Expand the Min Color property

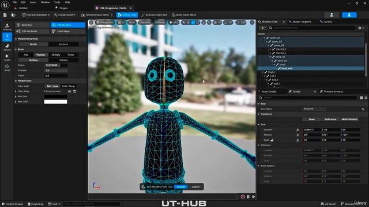16,97
